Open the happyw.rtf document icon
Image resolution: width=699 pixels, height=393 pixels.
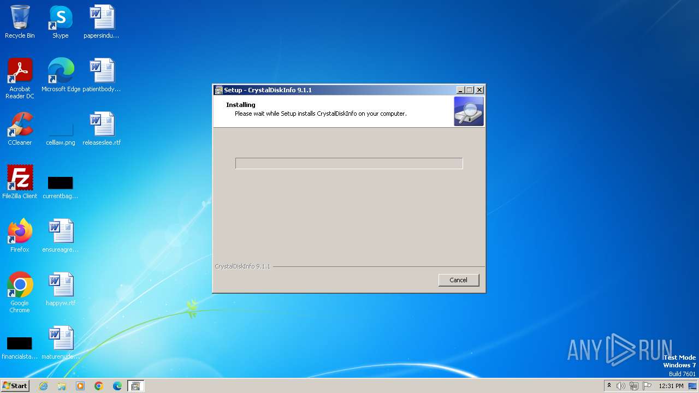61,289
